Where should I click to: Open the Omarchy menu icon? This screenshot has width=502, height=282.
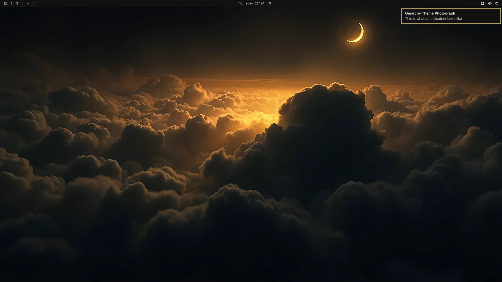click(6, 3)
